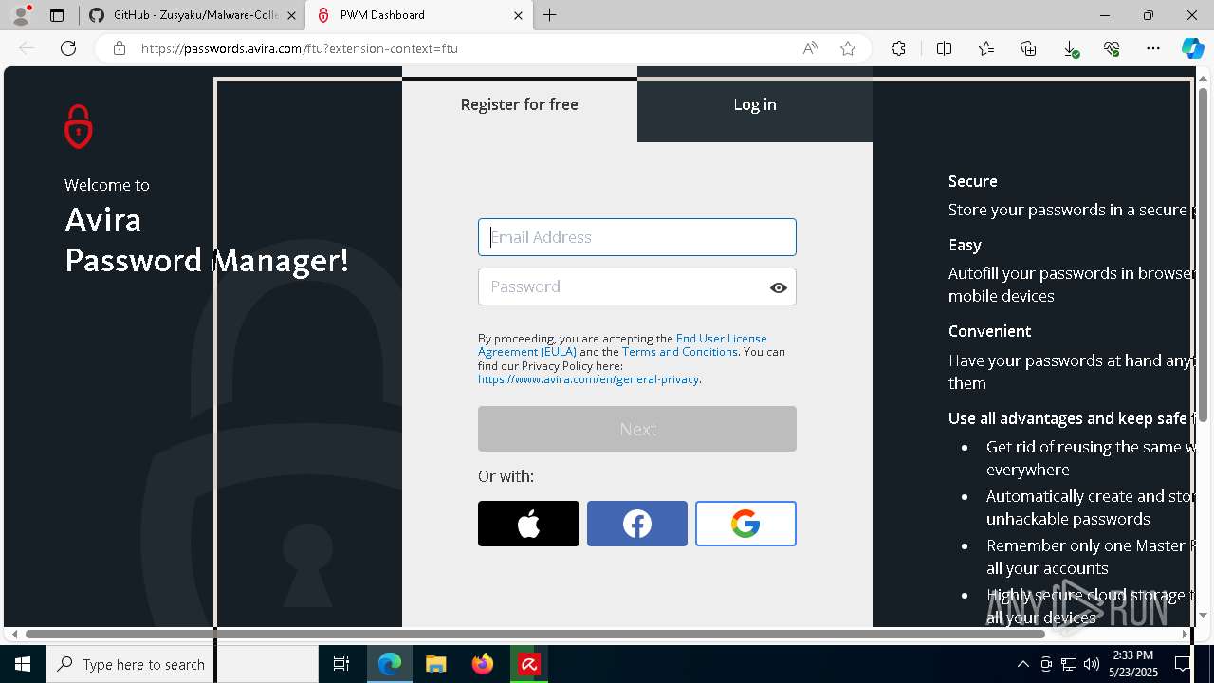Click the Avira red padlock logo
Viewport: 1214px width, 683px height.
pyautogui.click(x=79, y=126)
